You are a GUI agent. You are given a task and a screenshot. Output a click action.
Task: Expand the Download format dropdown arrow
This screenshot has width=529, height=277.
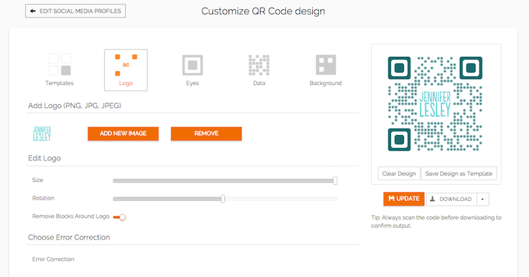(x=483, y=200)
